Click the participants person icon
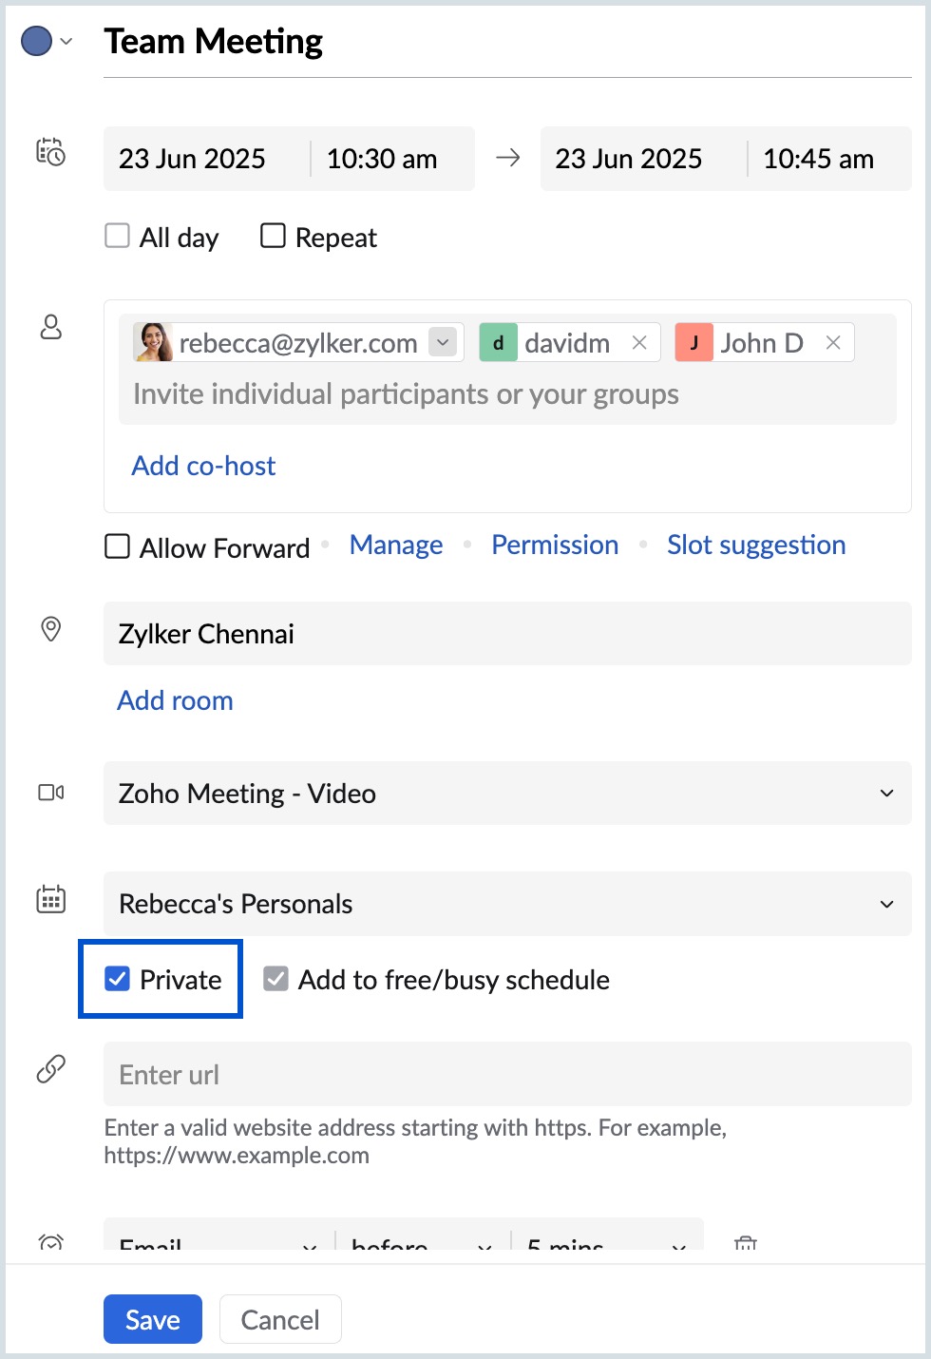 point(51,327)
